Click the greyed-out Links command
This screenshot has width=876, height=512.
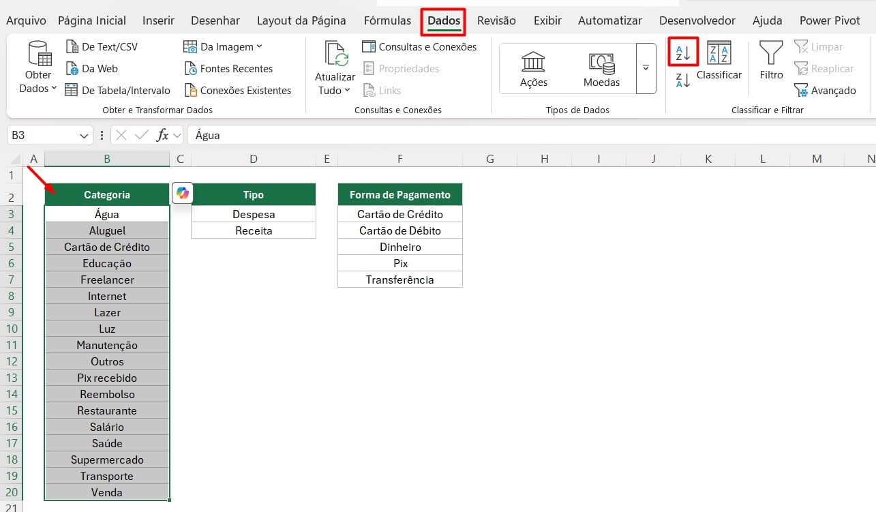point(382,91)
